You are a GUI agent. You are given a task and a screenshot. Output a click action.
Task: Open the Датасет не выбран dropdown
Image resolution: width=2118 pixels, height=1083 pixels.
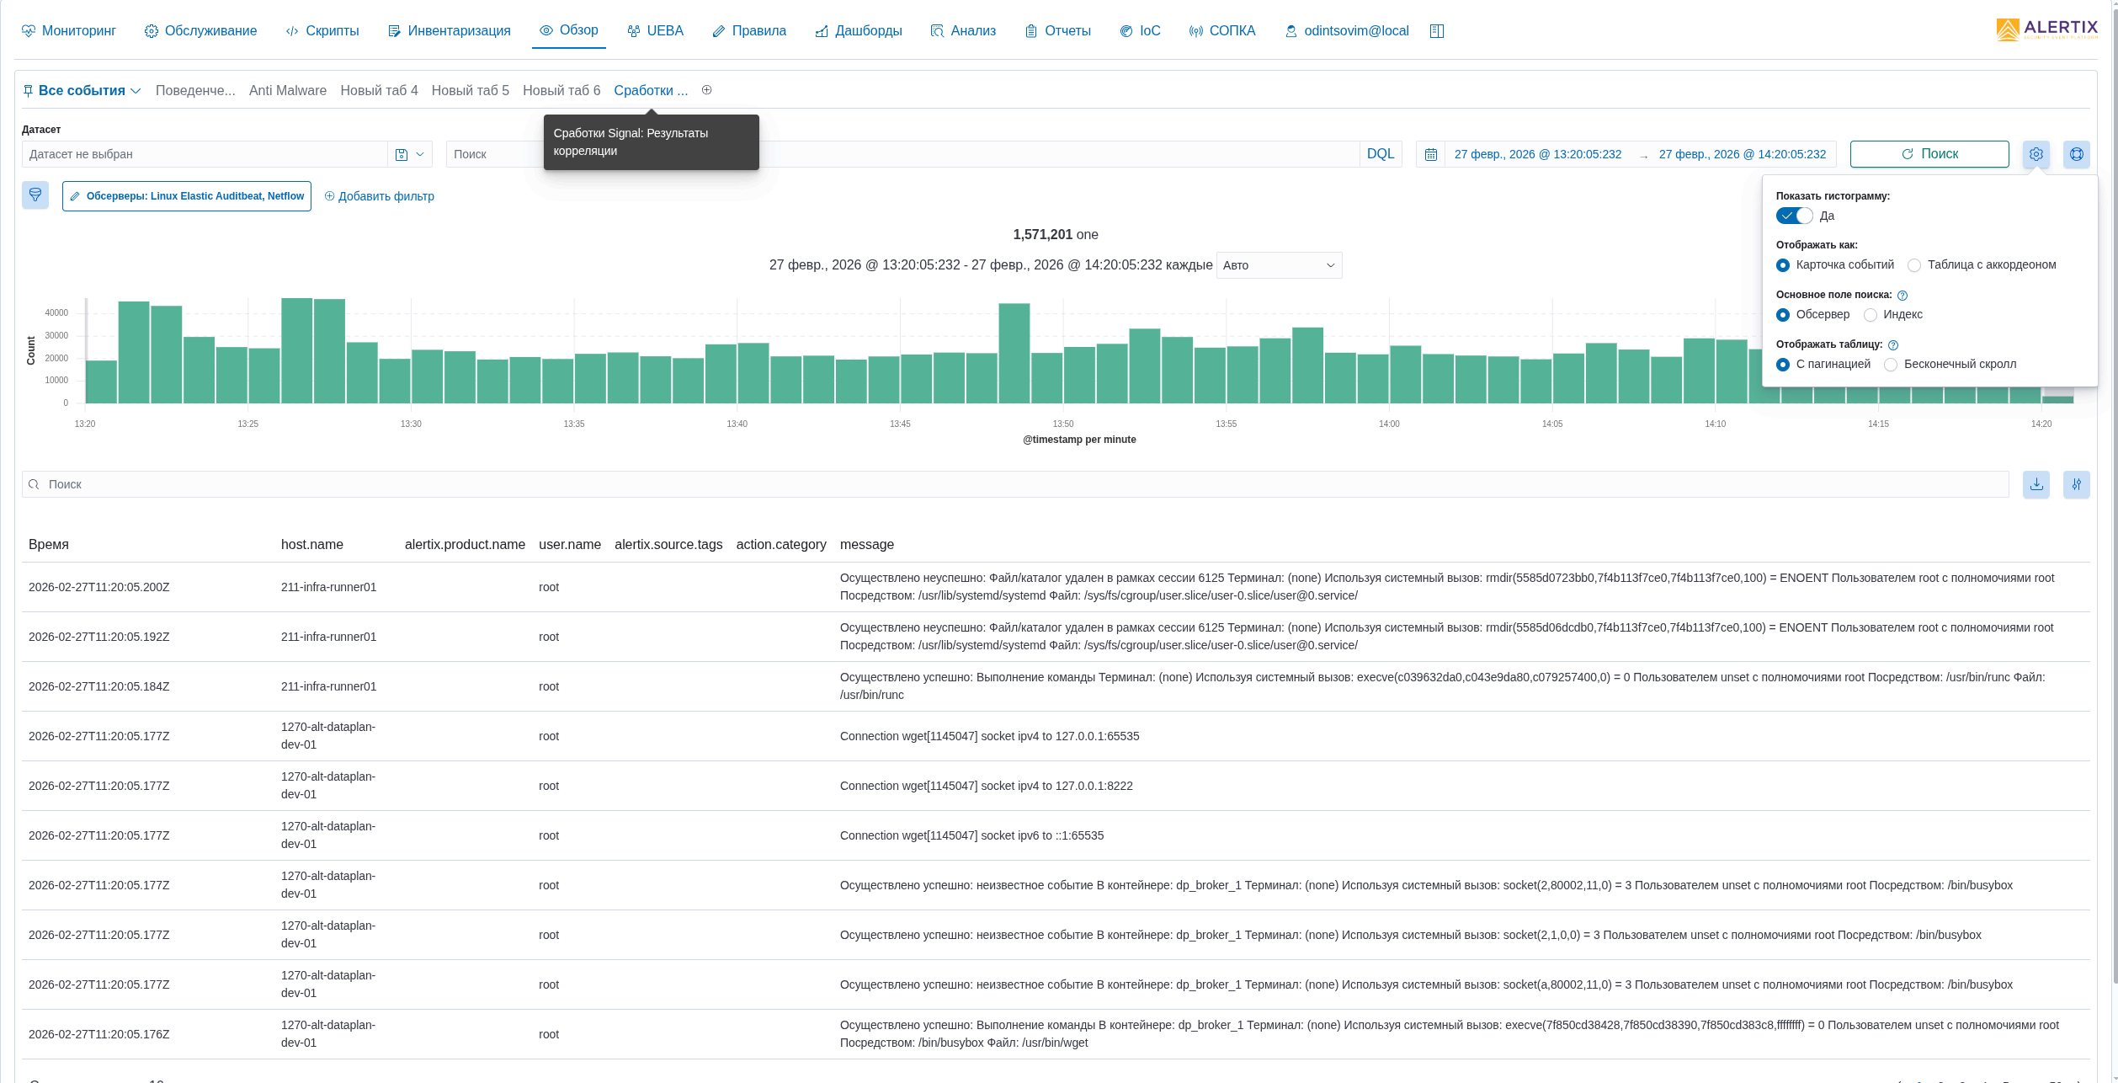[205, 154]
